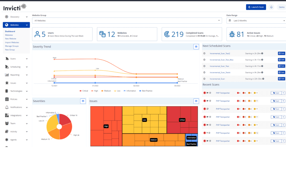Open Notifications using the bell sidebar icon
The image size is (286, 183).
pos(6,107)
